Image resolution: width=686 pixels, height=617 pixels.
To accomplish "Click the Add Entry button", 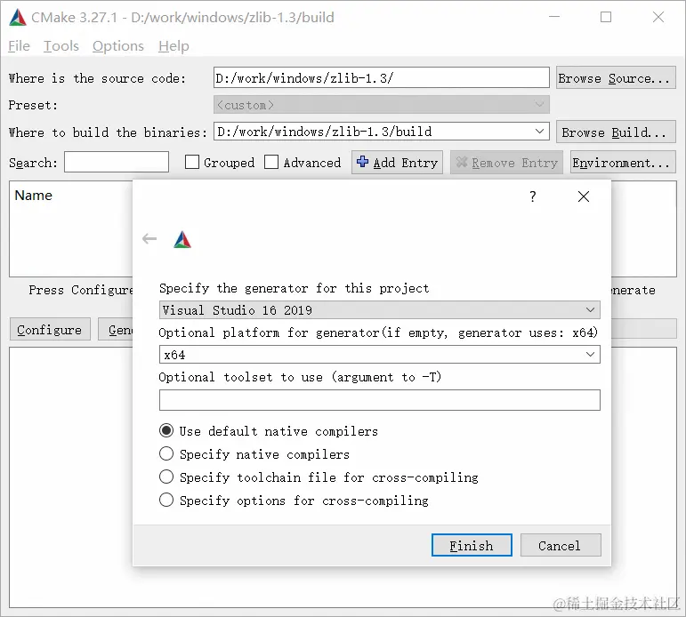I will (x=397, y=163).
